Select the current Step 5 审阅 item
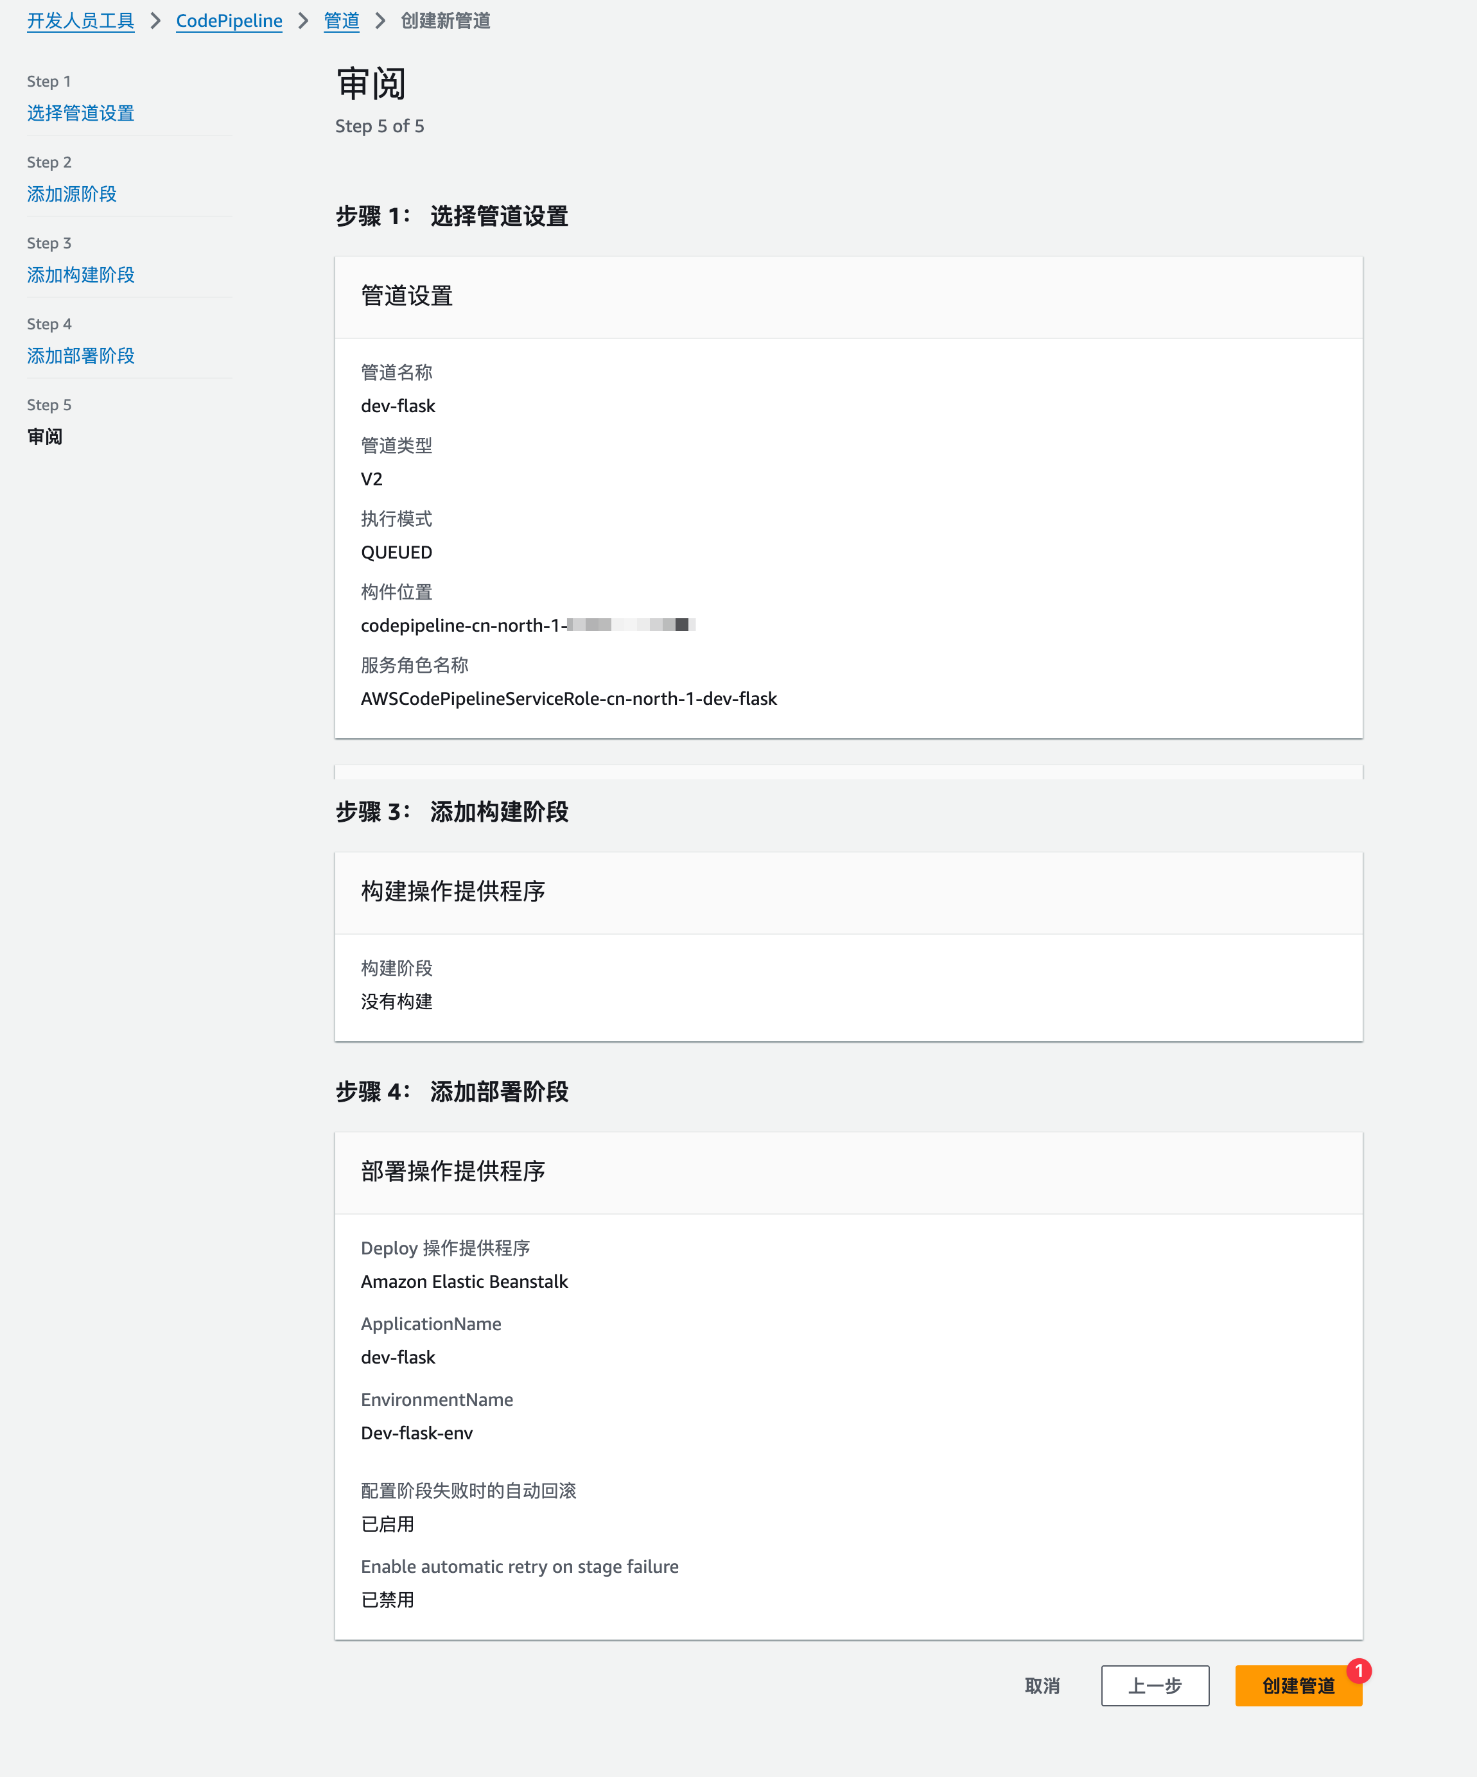Viewport: 1477px width, 1777px height. (45, 437)
